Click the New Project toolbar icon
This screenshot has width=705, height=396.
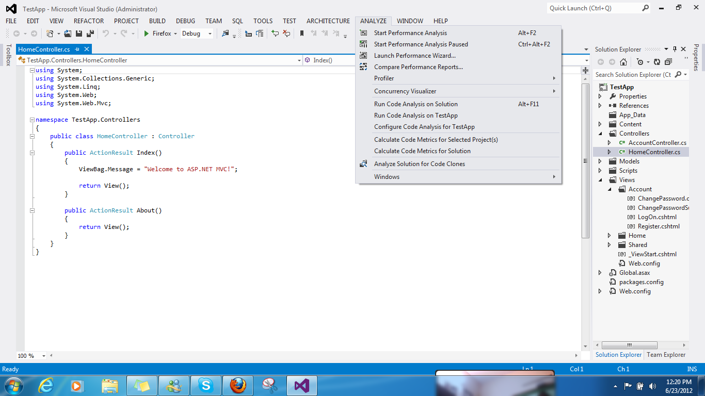[50, 33]
